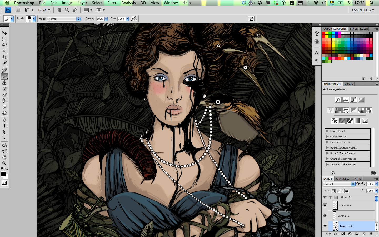
Task: Open the Filter menu
Action: pyautogui.click(x=112, y=3)
